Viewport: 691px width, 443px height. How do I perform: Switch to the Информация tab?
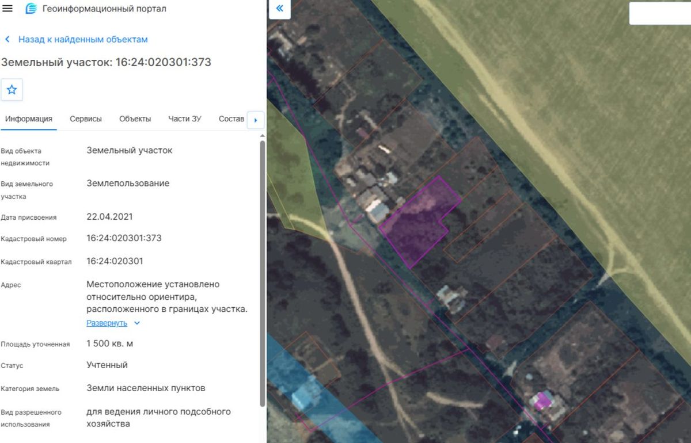tap(29, 119)
